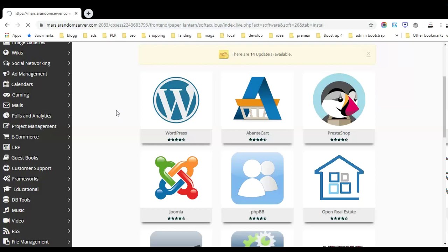The width and height of the screenshot is (448, 252).
Task: Click the Polls and Analytics pie icon
Action: coord(6,115)
